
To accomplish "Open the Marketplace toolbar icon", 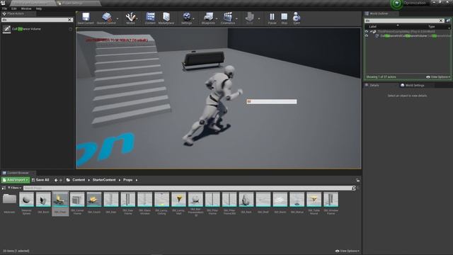I will click(166, 18).
